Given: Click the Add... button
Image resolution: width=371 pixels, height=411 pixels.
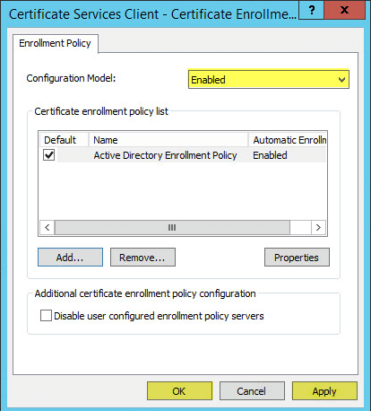Looking at the screenshot, I should coord(70,258).
